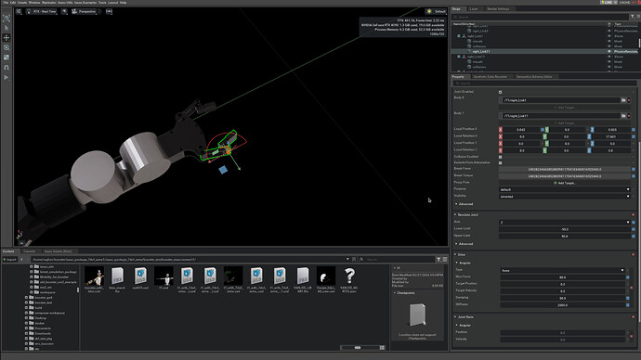Open the viewport display eye options
641x360 pixels.
64,11
